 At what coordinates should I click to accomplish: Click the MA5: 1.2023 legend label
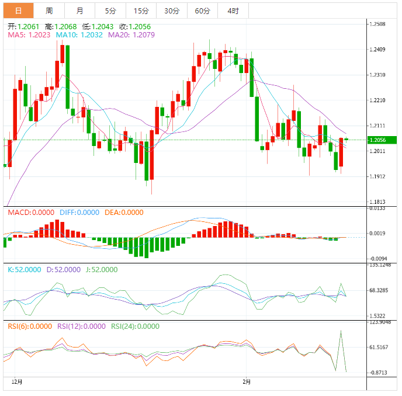29,36
